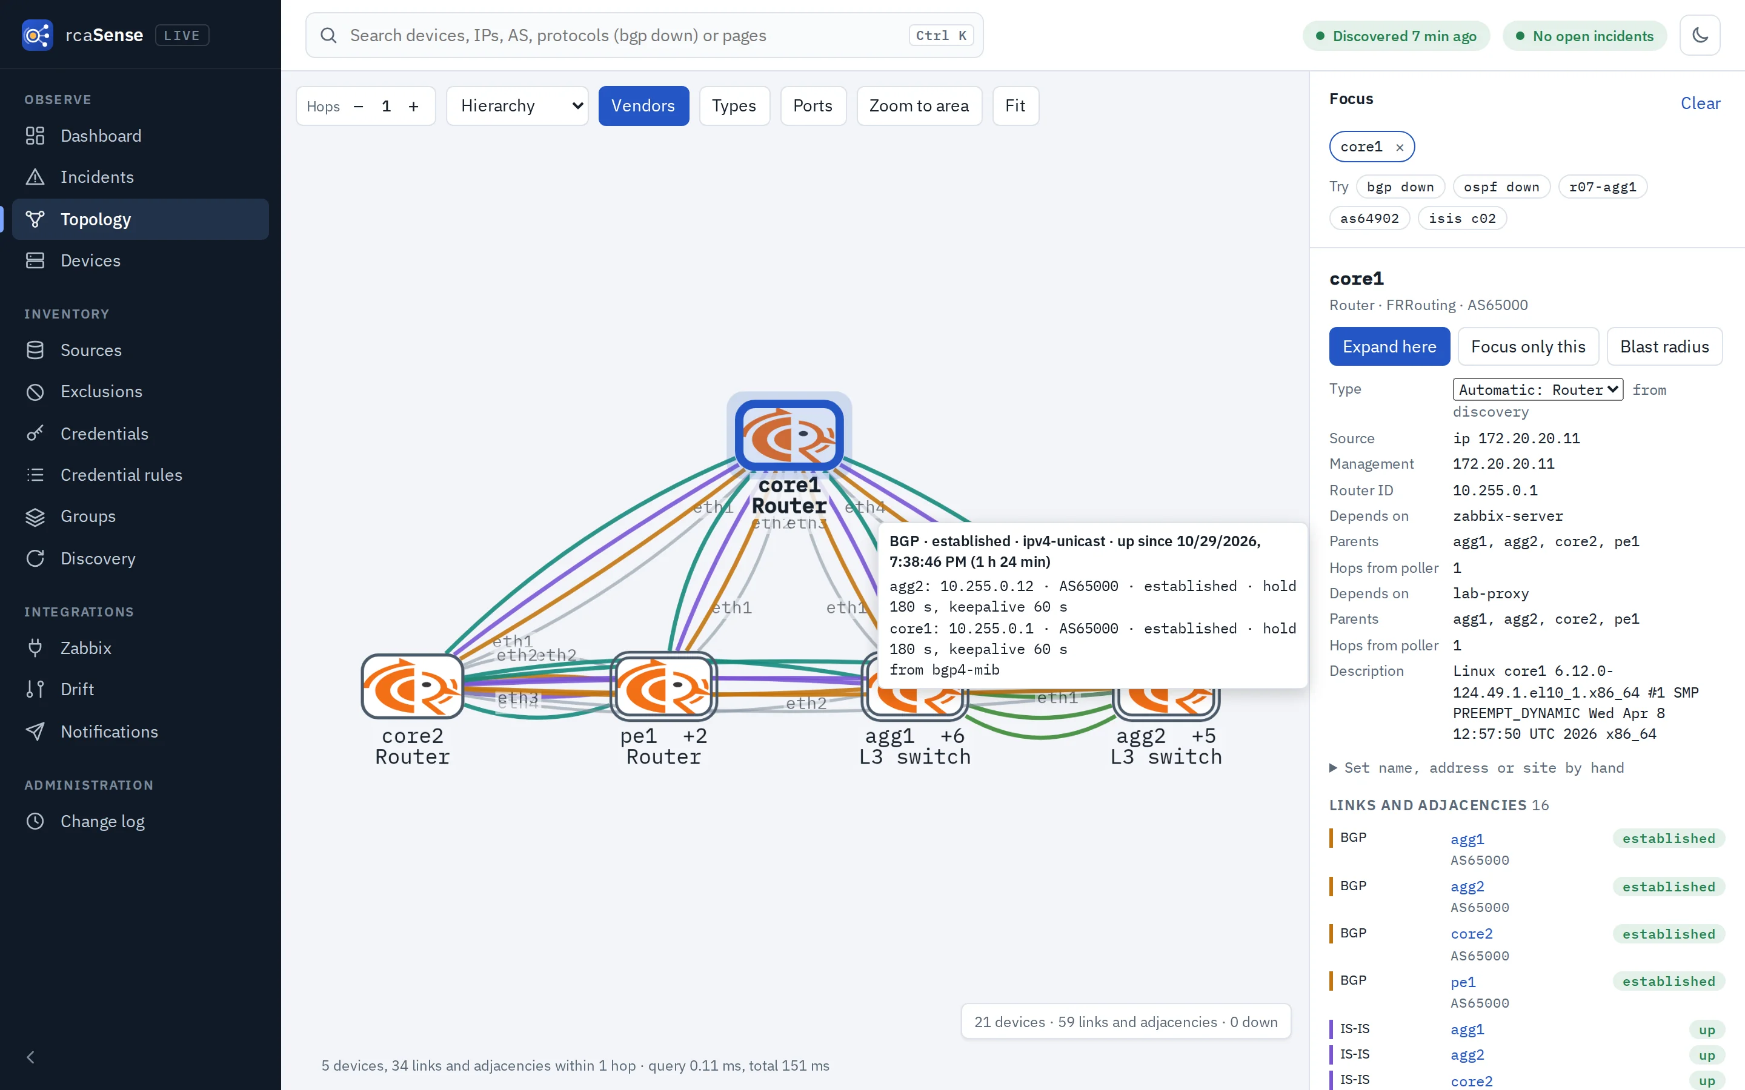Click the Zoom to area button

click(x=919, y=106)
